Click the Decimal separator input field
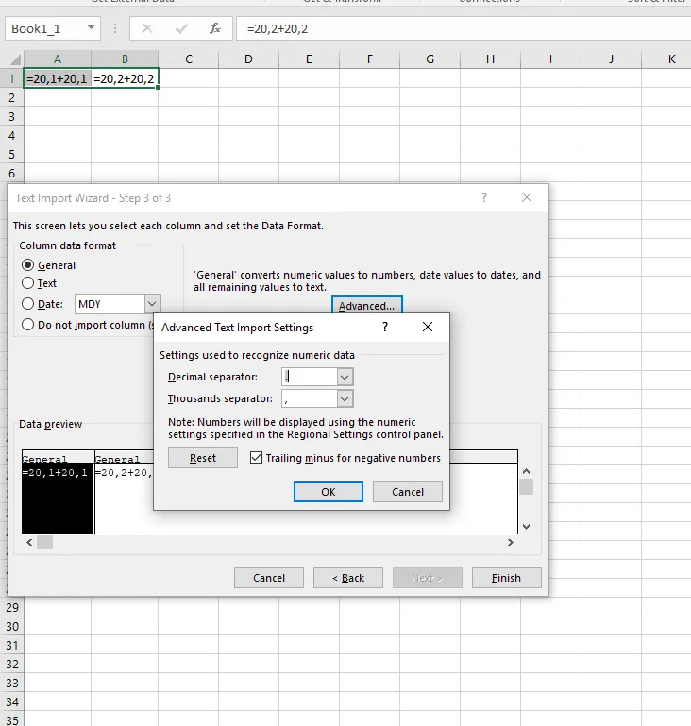691x726 pixels. pyautogui.click(x=310, y=377)
